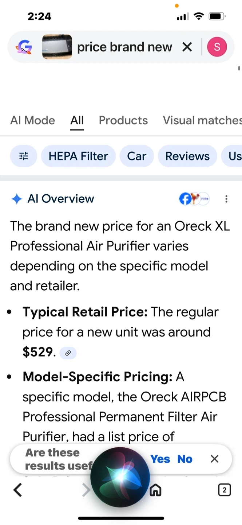Apply the Car filter chip
The width and height of the screenshot is (242, 525).
136,156
